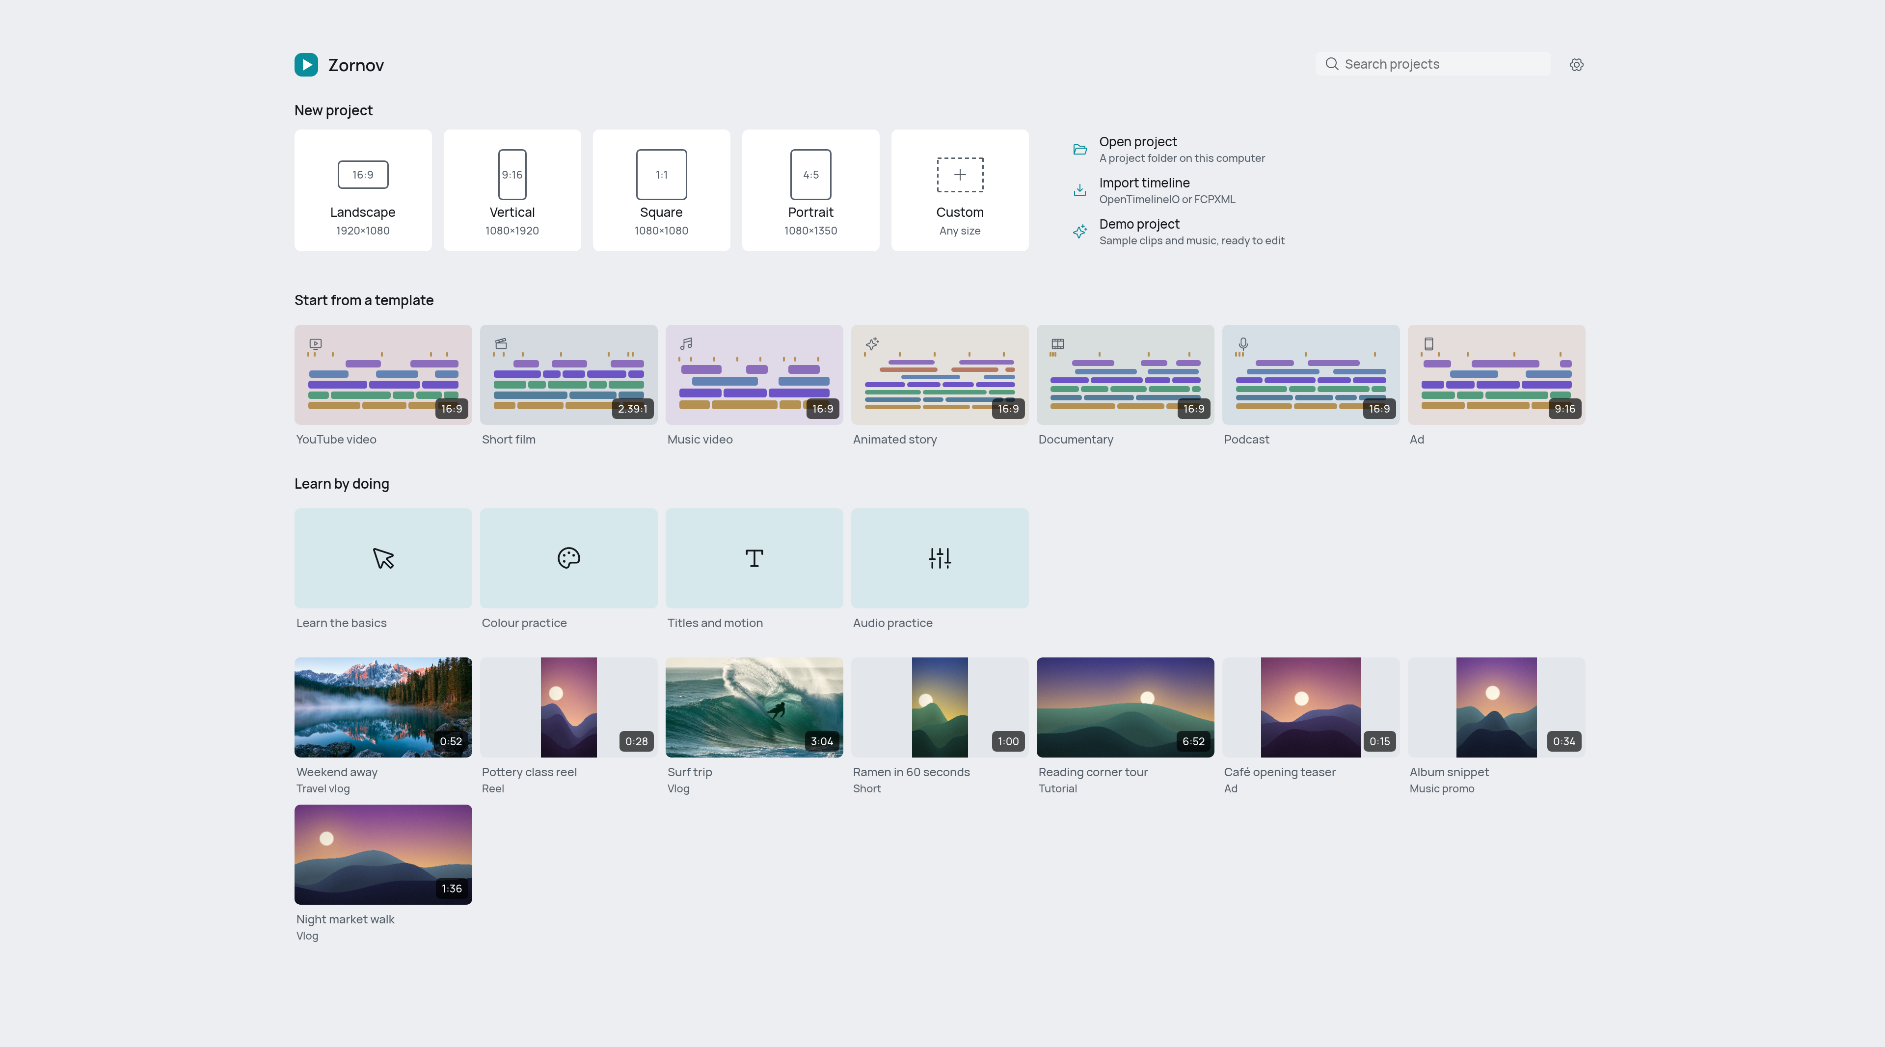Screen dimensions: 1885x1047
Task: Click the 16:9 Landscape ratio icon
Action: pos(363,175)
